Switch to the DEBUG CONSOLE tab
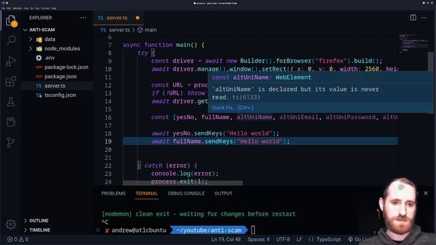Viewport: 436px width, 245px height. [x=186, y=193]
